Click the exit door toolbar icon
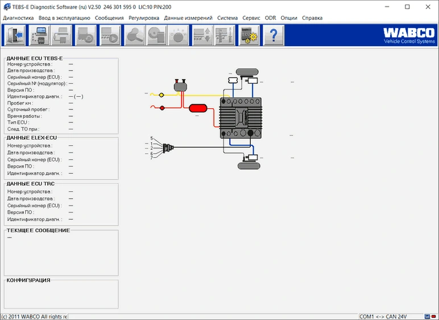The image size is (439, 320). [15, 35]
